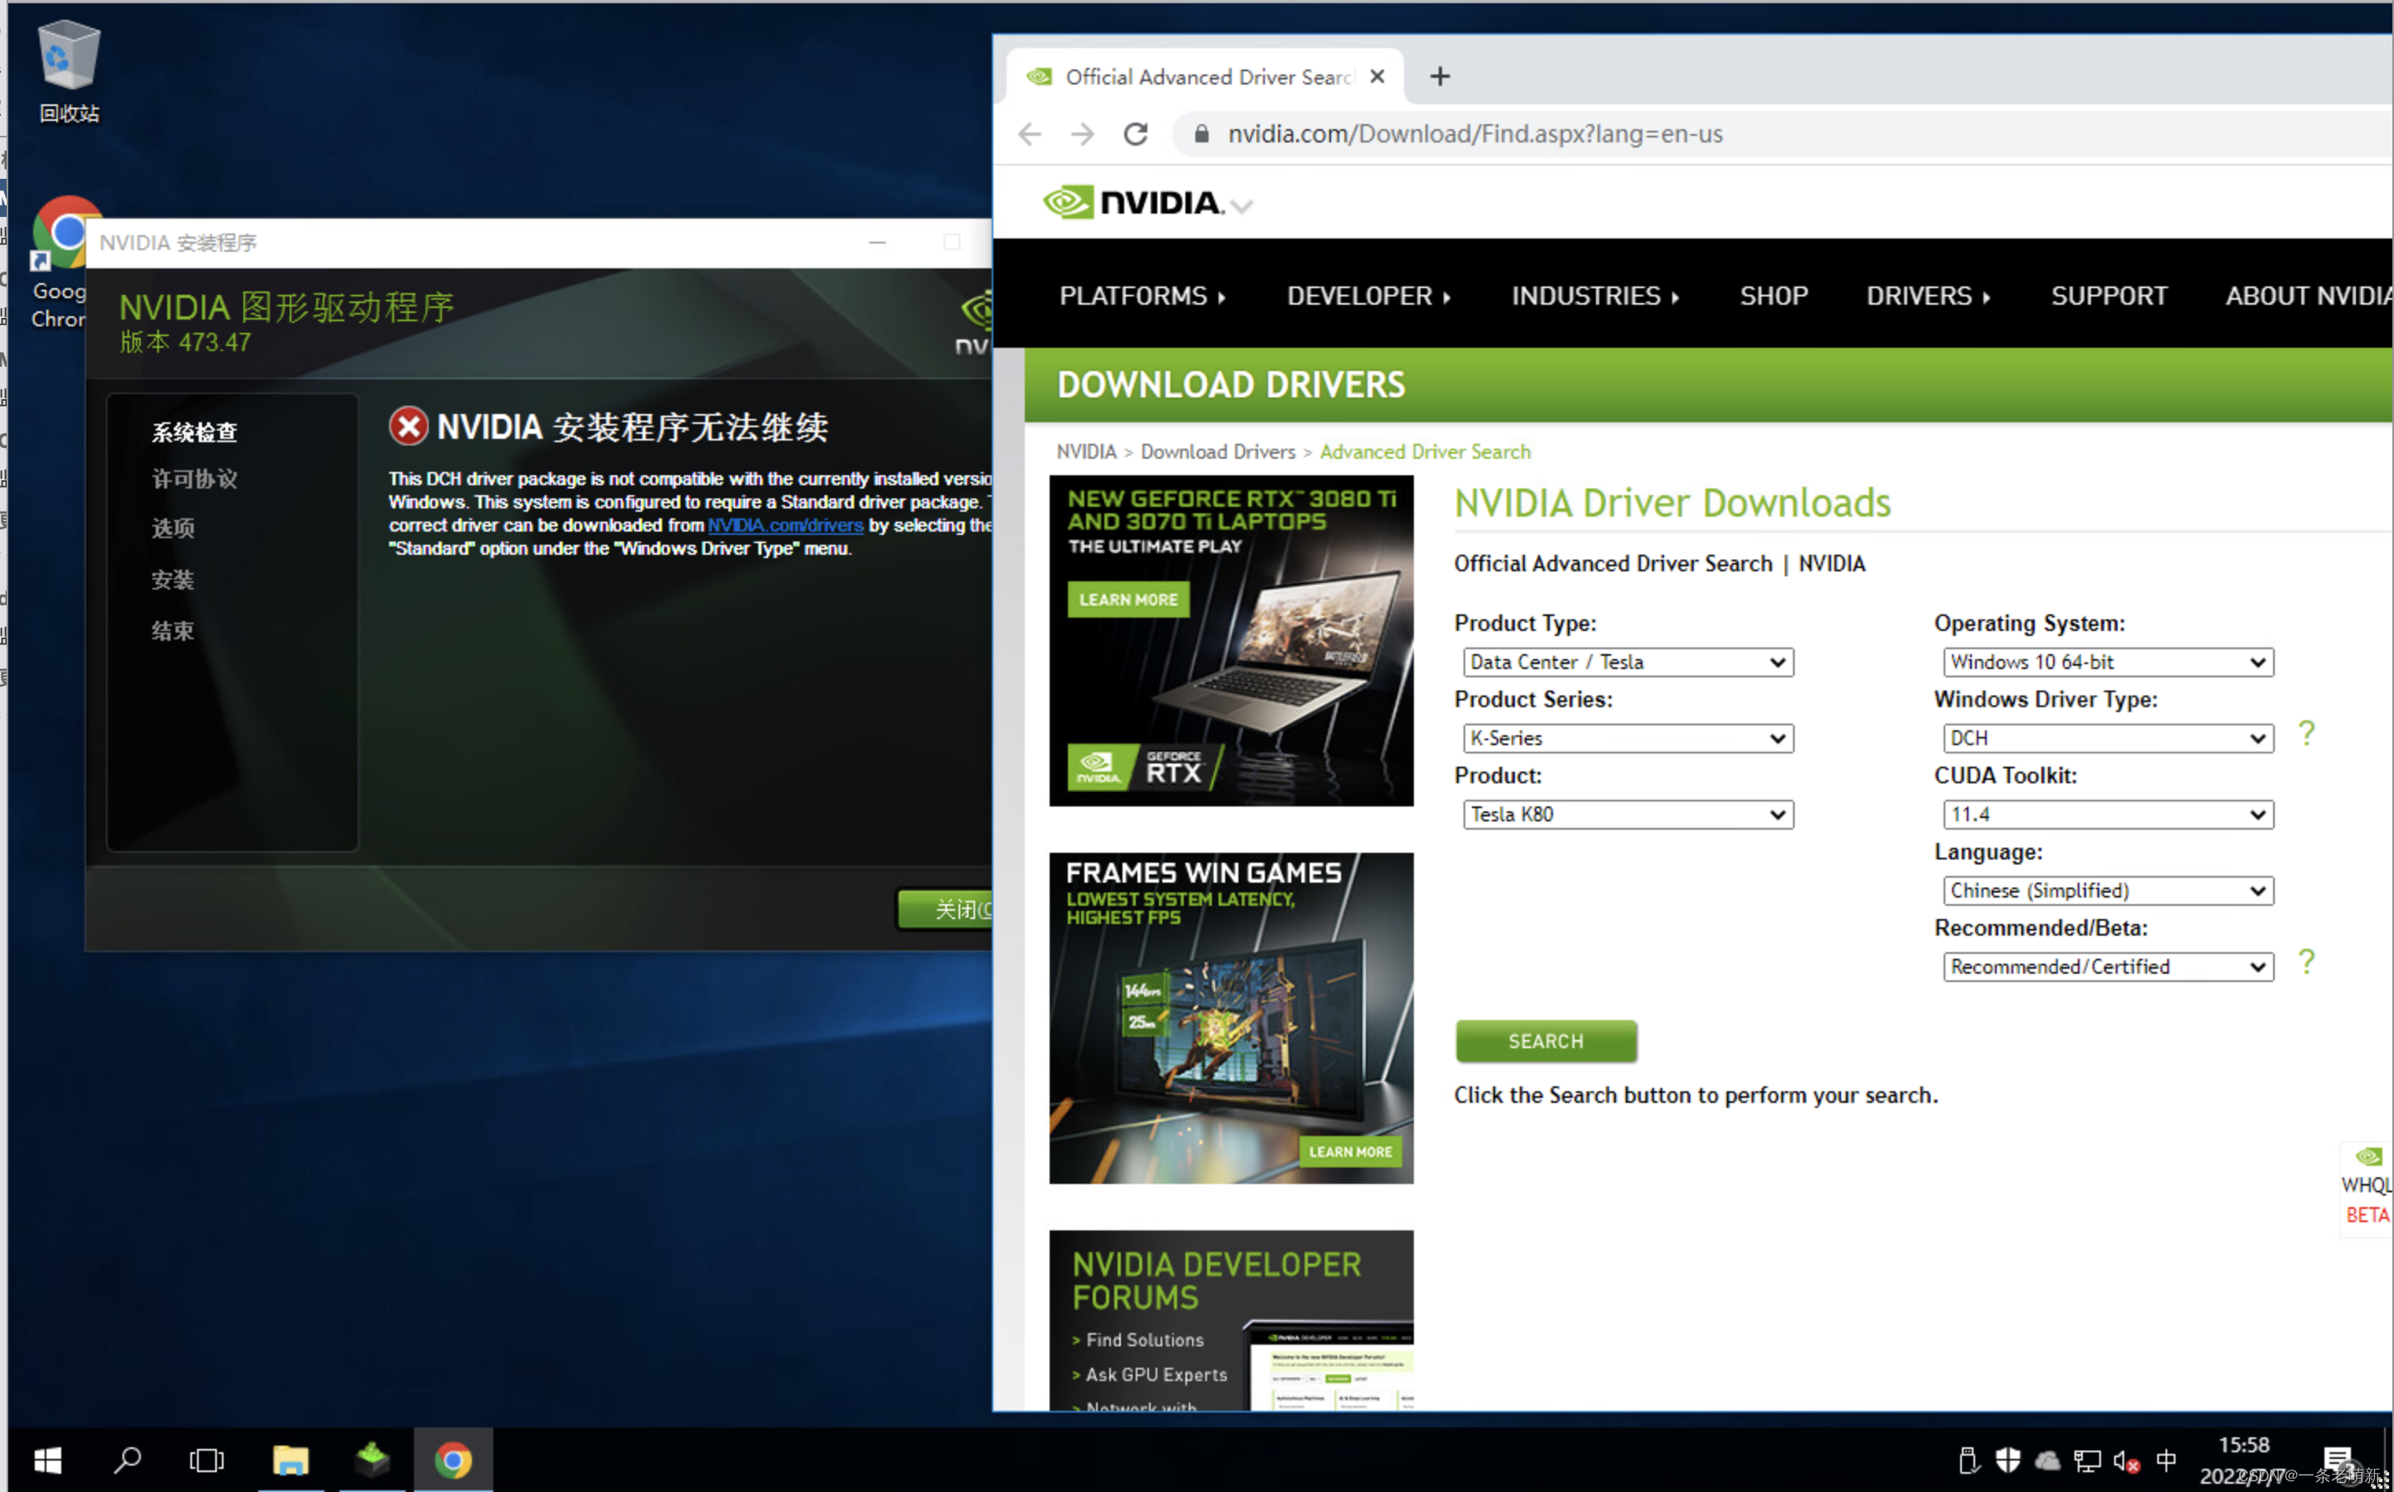
Task: Click taskbar search magnifier icon
Action: click(x=127, y=1460)
